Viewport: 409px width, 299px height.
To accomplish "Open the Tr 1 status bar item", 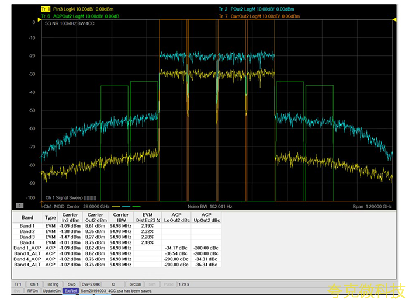I will pyautogui.click(x=19, y=283).
